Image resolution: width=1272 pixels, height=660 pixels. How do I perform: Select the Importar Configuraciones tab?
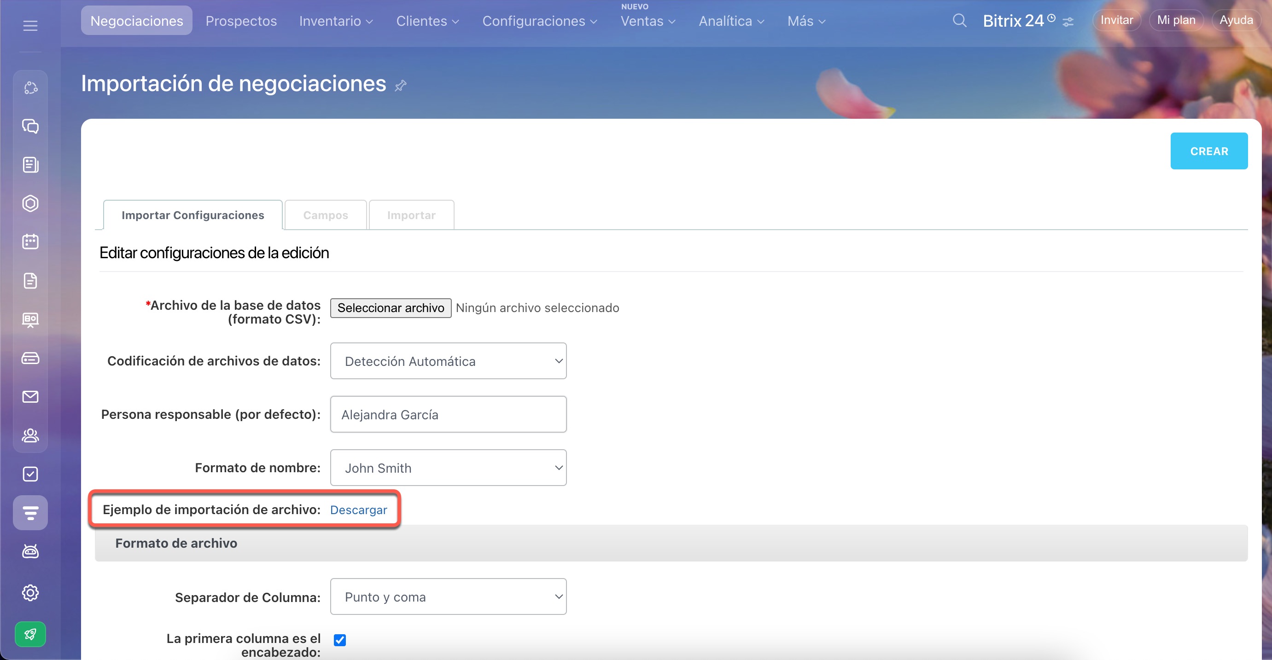[x=193, y=215]
